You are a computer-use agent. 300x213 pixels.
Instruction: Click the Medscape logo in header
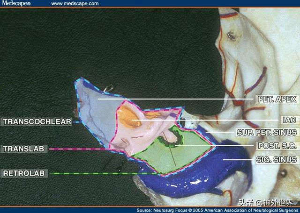coord(16,3)
